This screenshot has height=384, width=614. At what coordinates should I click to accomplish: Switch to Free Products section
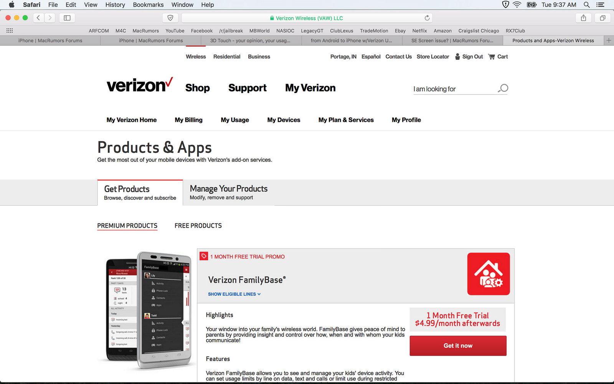(x=198, y=226)
